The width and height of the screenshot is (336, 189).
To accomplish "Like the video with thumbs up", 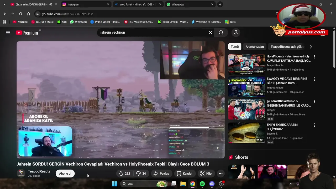I will click(124, 174).
